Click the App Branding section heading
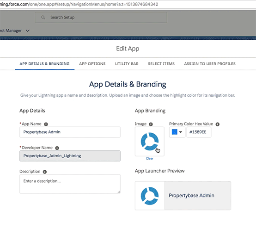The image size is (256, 242). point(150,111)
